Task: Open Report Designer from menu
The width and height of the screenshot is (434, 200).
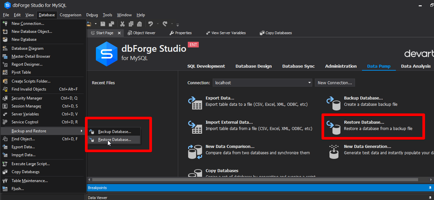Action: click(x=43, y=64)
